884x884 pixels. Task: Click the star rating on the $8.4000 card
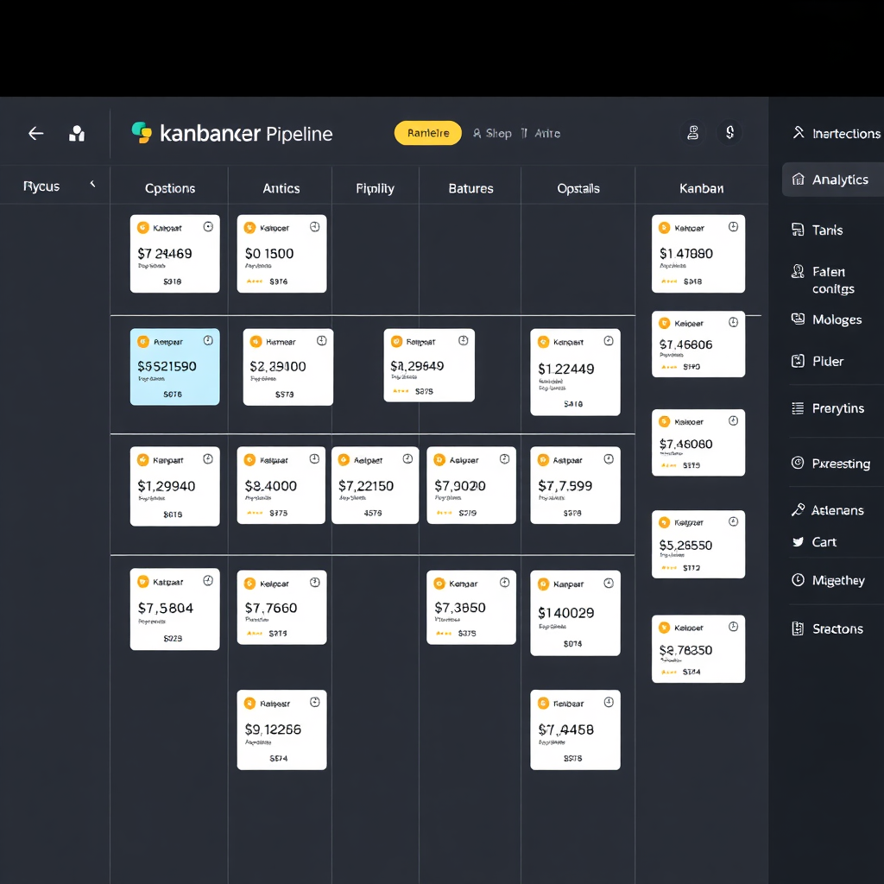255,513
